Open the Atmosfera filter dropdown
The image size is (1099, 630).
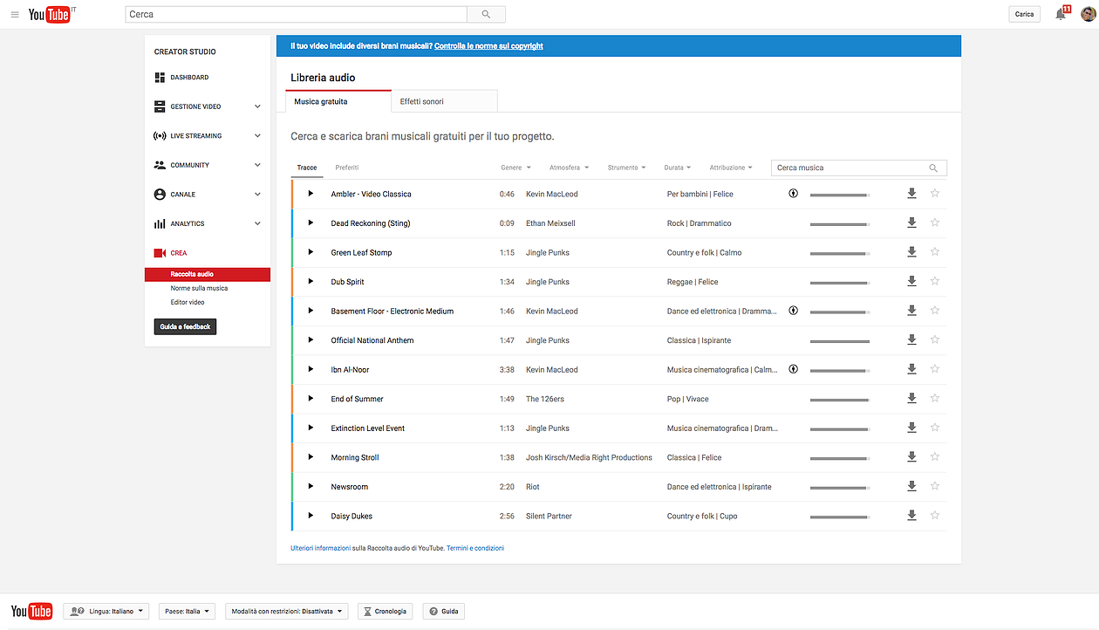point(569,168)
